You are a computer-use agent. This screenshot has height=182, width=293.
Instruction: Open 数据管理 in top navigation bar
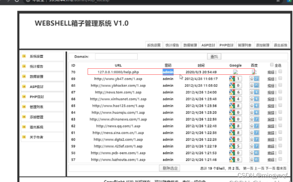[190, 45]
